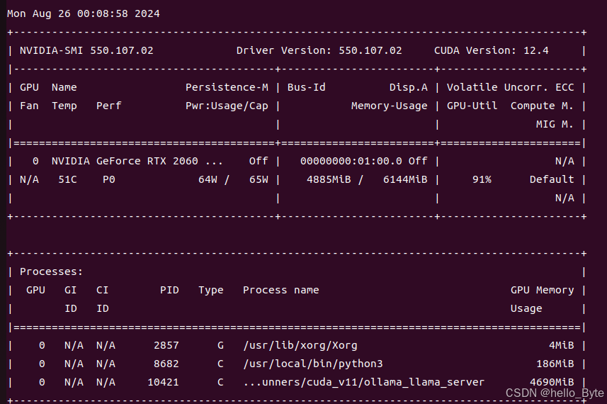The width and height of the screenshot is (607, 404).
Task: Click the power cap '65W'
Action: (259, 180)
